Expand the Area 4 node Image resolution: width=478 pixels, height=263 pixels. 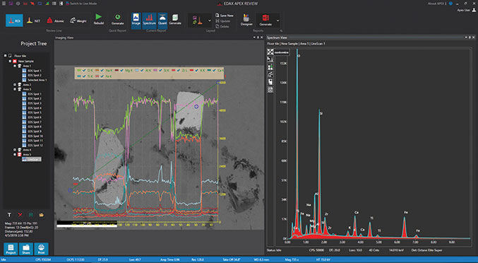[x=15, y=150]
